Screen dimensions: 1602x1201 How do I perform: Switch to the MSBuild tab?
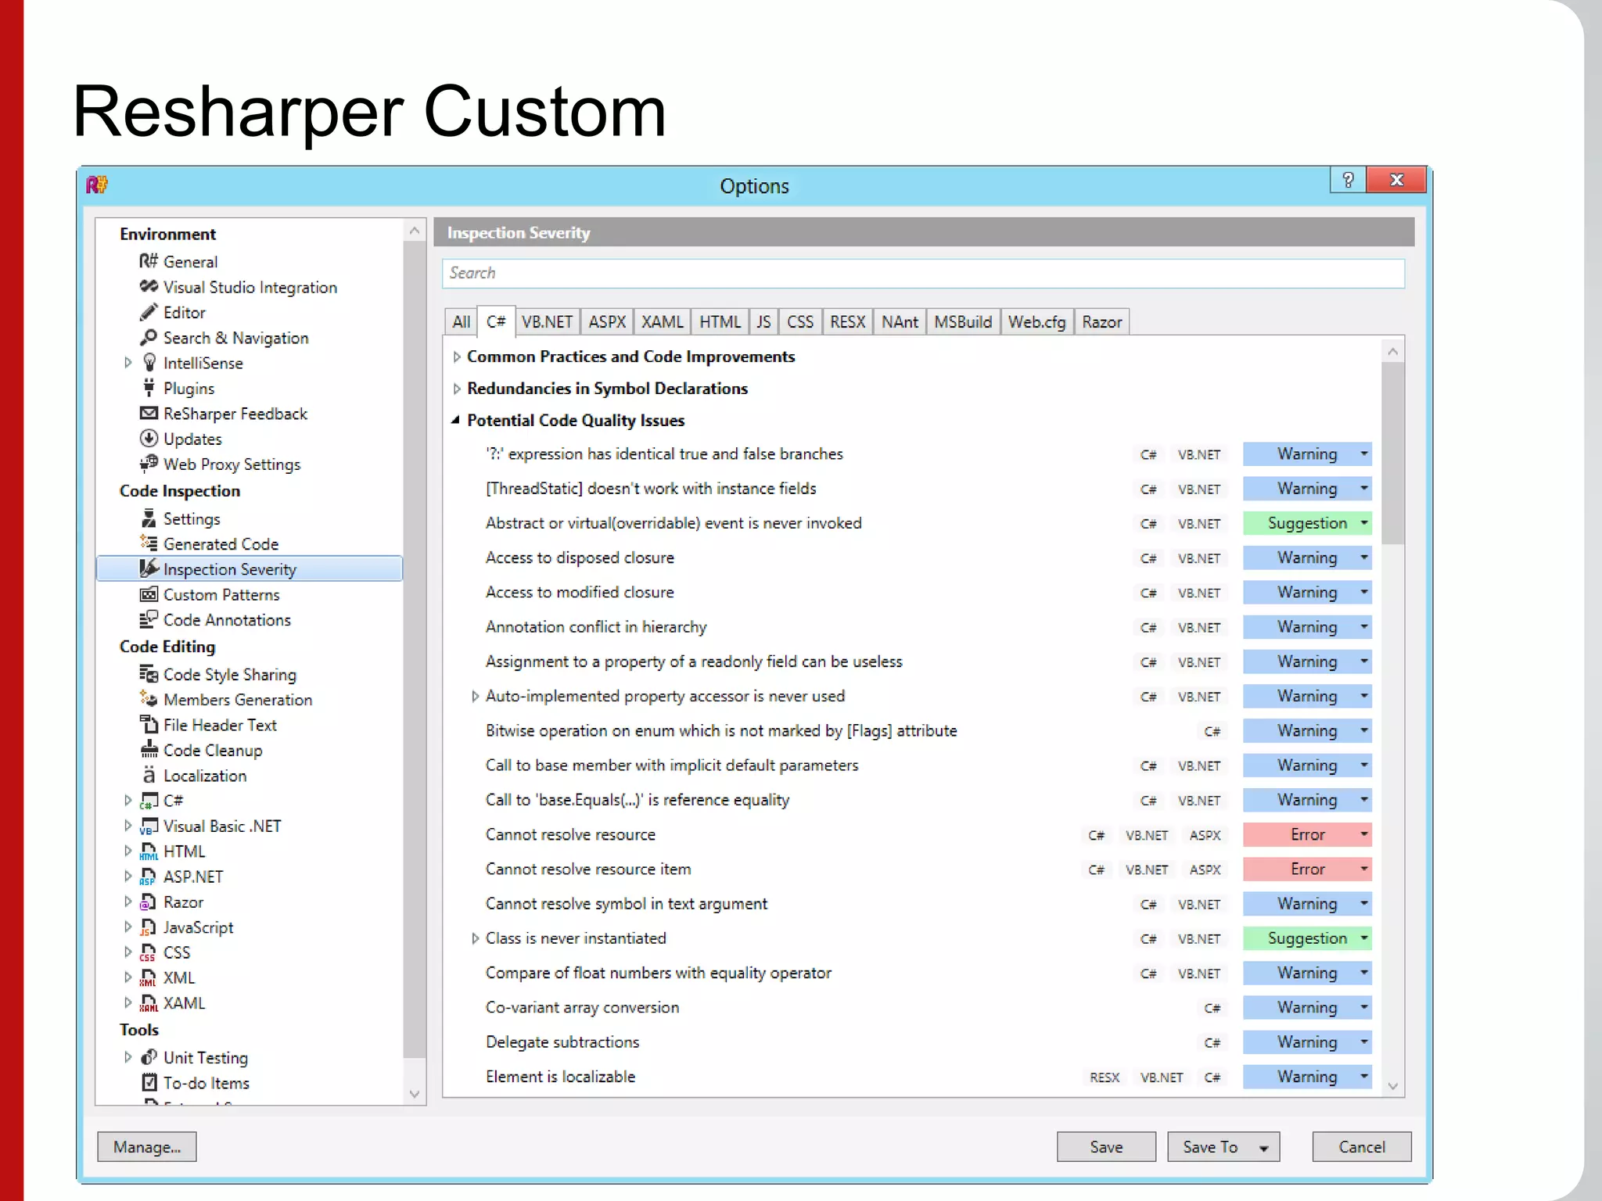(963, 321)
